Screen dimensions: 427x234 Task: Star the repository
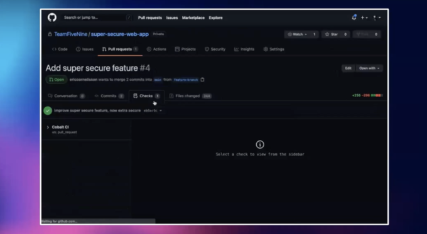coord(332,35)
